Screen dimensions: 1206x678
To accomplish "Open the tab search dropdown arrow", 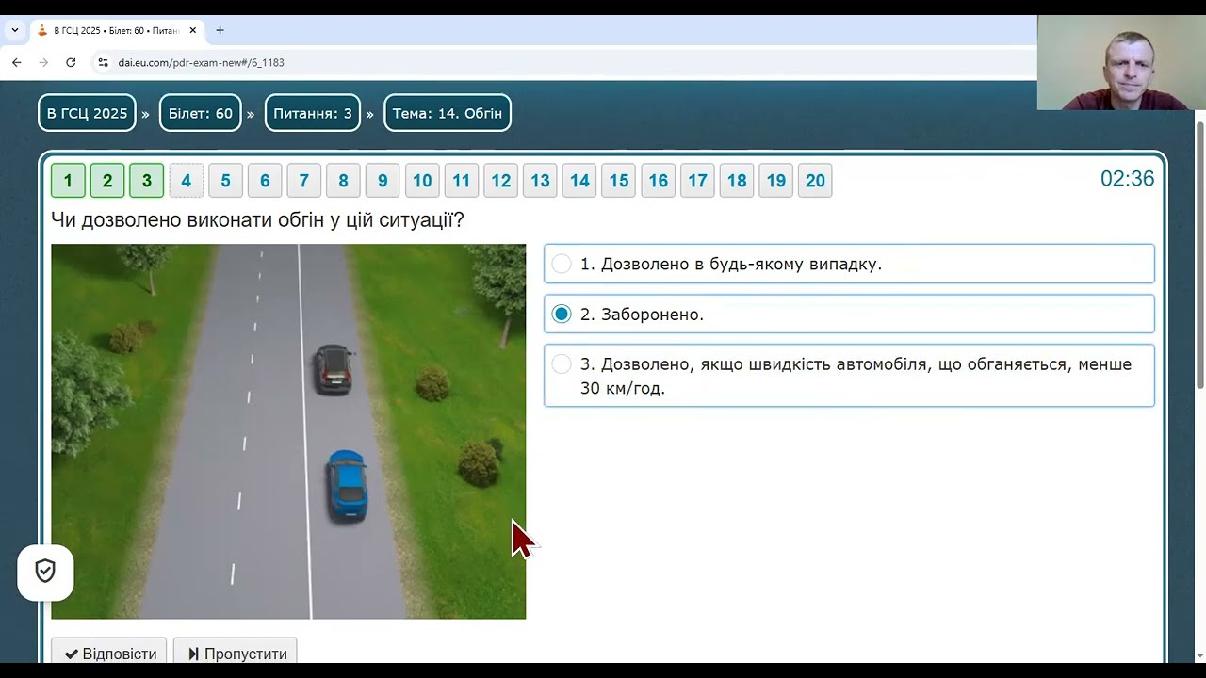I will coord(15,30).
